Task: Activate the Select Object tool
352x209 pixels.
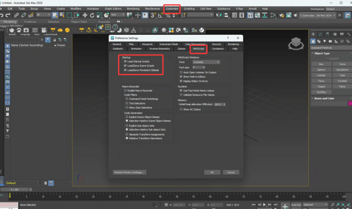Action: tap(55, 15)
